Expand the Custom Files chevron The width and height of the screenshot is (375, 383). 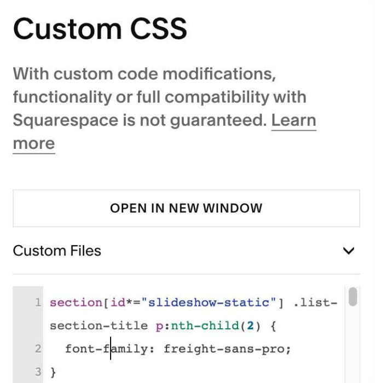pyautogui.click(x=349, y=251)
